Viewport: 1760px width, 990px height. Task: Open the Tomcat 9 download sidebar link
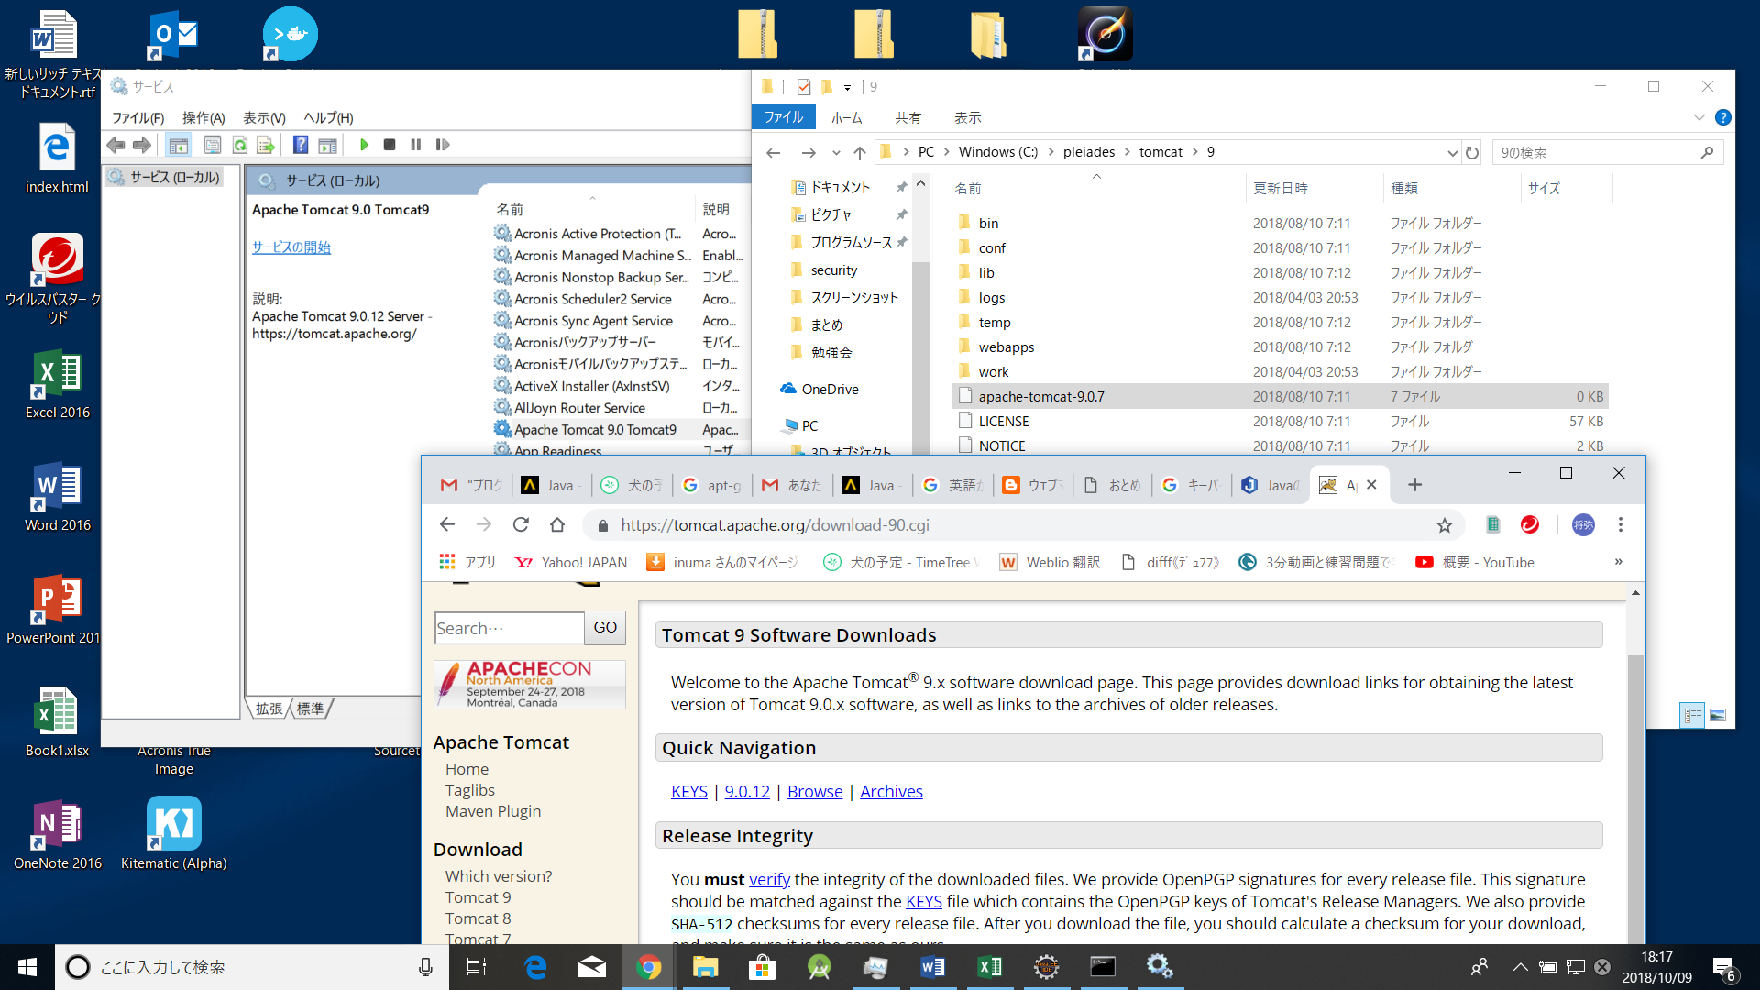coord(478,897)
